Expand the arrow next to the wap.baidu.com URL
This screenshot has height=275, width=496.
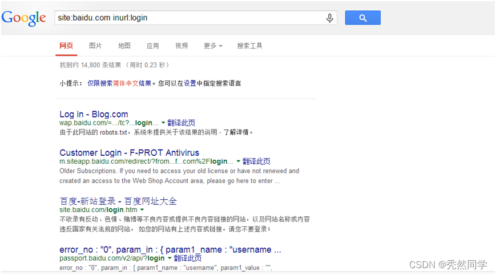pos(163,123)
